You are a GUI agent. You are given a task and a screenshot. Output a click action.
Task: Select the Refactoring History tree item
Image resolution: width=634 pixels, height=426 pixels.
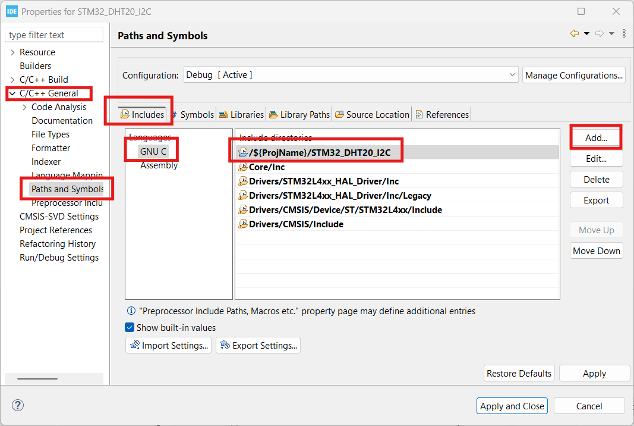(58, 244)
